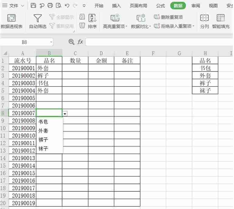Click the 金额 header cell
234x209 pixels.
pyautogui.click(x=101, y=61)
